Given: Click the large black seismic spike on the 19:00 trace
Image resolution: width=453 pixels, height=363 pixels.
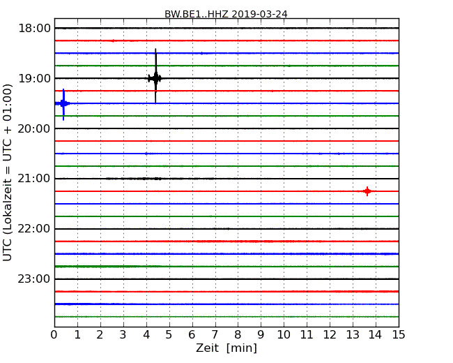Looking at the screenshot, I should (155, 76).
